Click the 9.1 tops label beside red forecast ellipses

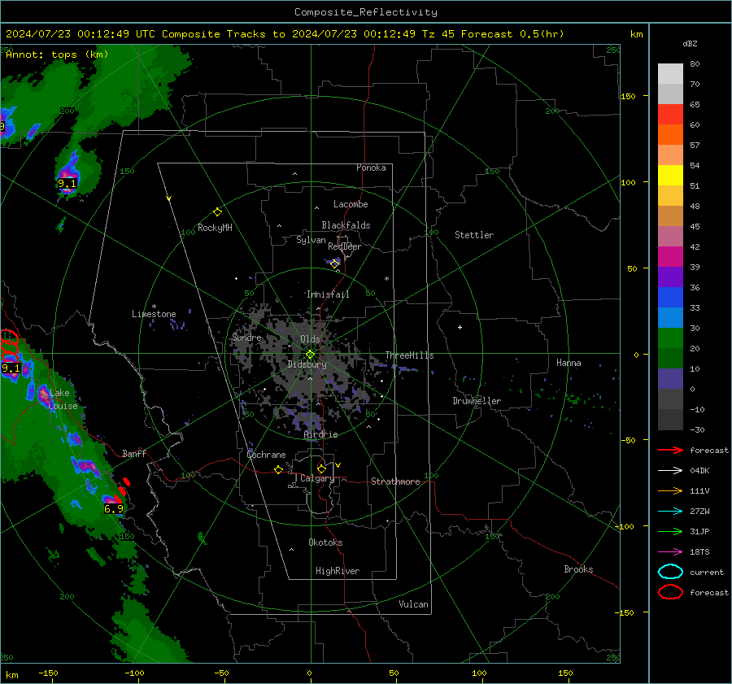tap(11, 368)
